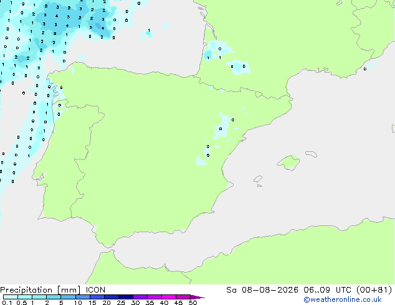
Task: Click the '0.5' legend scale label
Action: coord(21,303)
